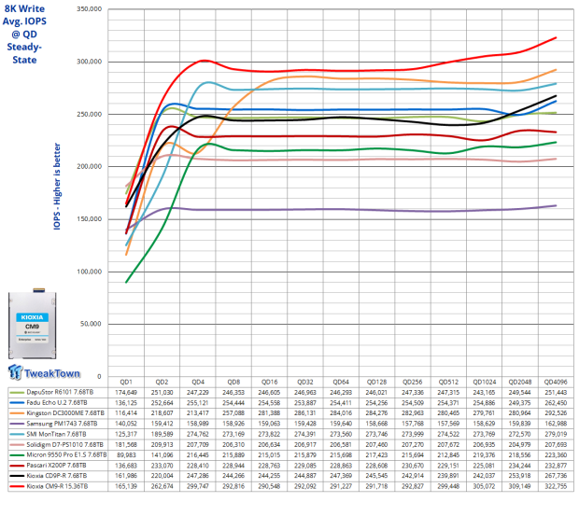579x530 pixels.
Task: Click the Samsung QD4096 value 162,988
Action: click(x=556, y=424)
